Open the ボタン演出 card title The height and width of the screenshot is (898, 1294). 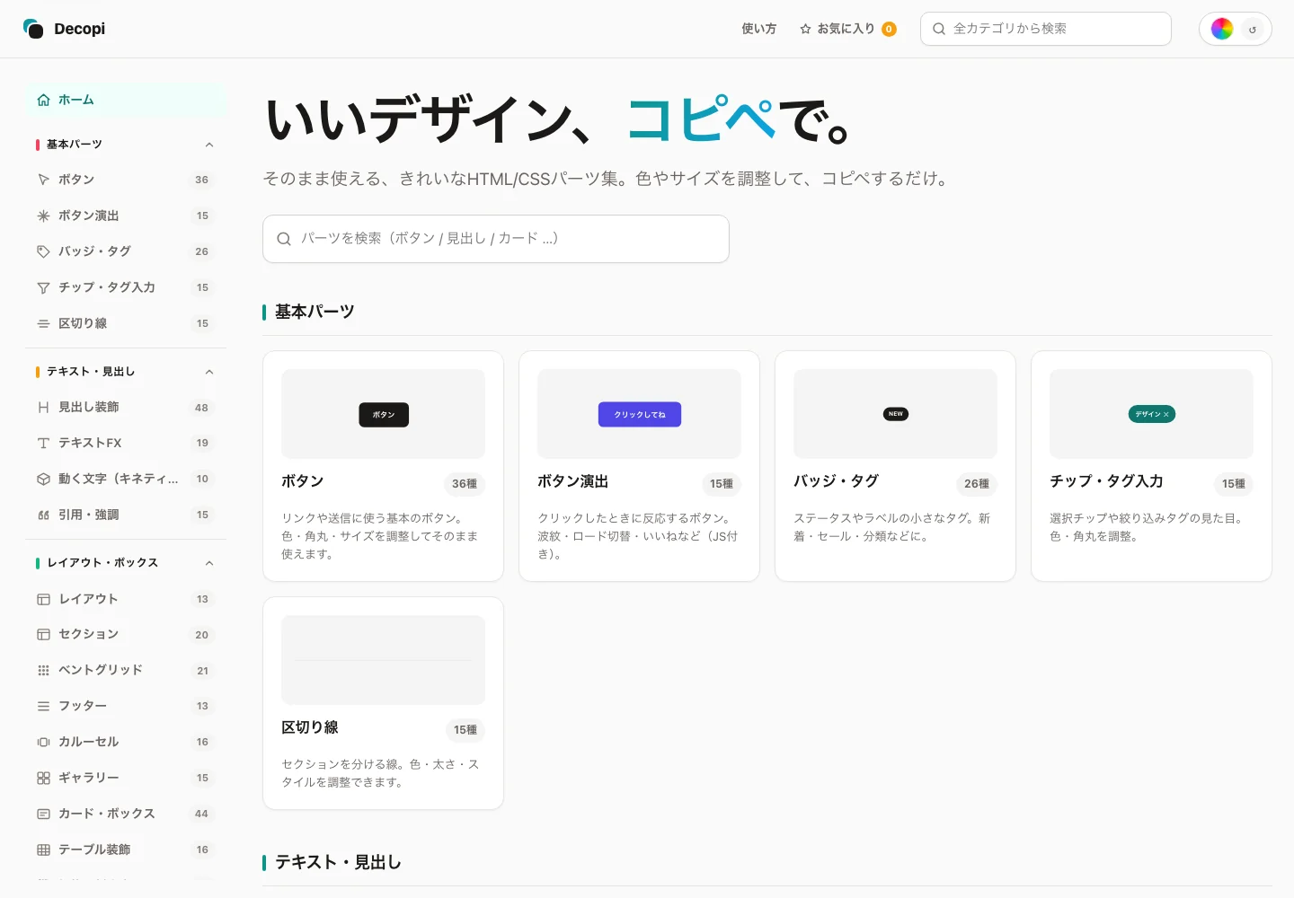[573, 481]
